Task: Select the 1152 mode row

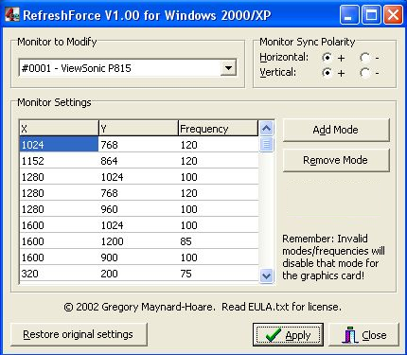Action: coord(139,161)
